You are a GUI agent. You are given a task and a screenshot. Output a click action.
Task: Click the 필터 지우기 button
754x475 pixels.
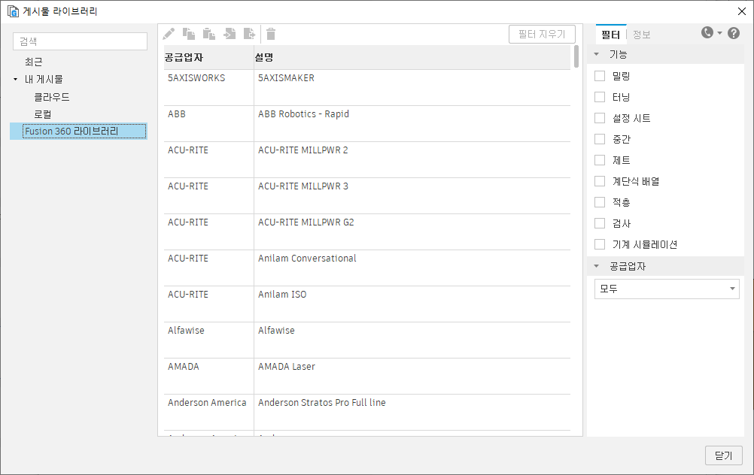(x=542, y=34)
